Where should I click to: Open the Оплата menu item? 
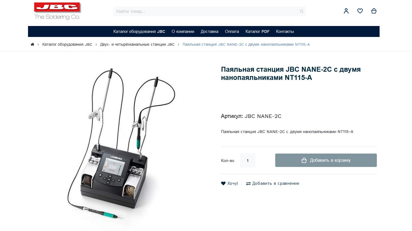point(232,31)
